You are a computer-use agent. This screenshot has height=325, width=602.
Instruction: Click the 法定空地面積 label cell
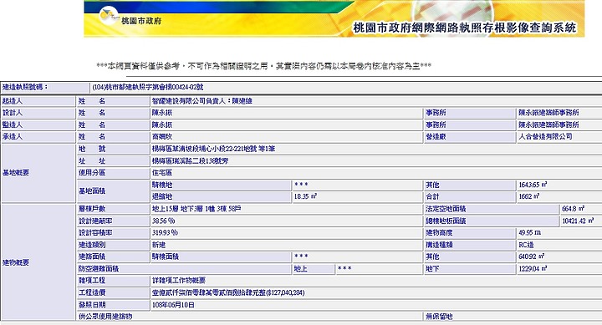(x=492, y=209)
